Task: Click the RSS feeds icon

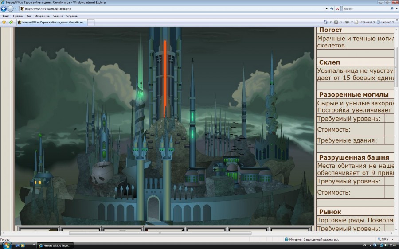Action: point(336,22)
